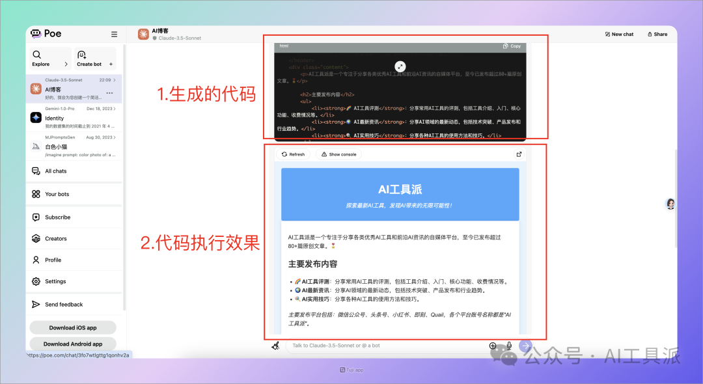
Task: Open All chats
Action: pos(74,171)
